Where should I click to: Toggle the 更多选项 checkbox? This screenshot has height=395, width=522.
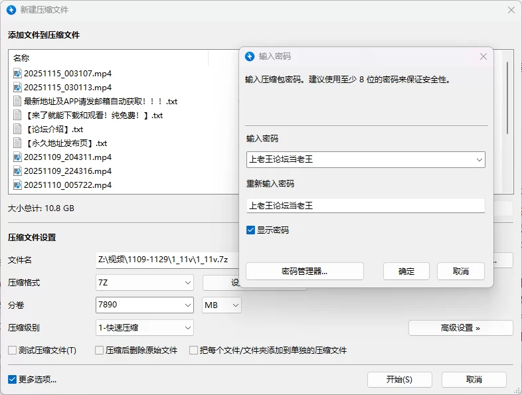13,380
